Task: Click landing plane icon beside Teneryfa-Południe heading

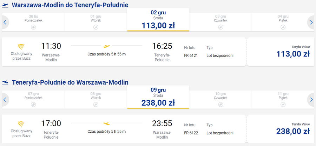Action: pyautogui.click(x=5, y=82)
